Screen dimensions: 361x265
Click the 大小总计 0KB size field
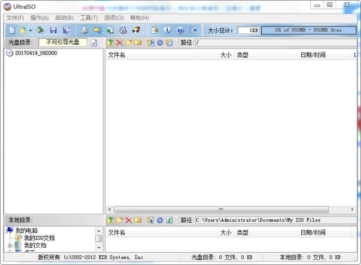248,30
